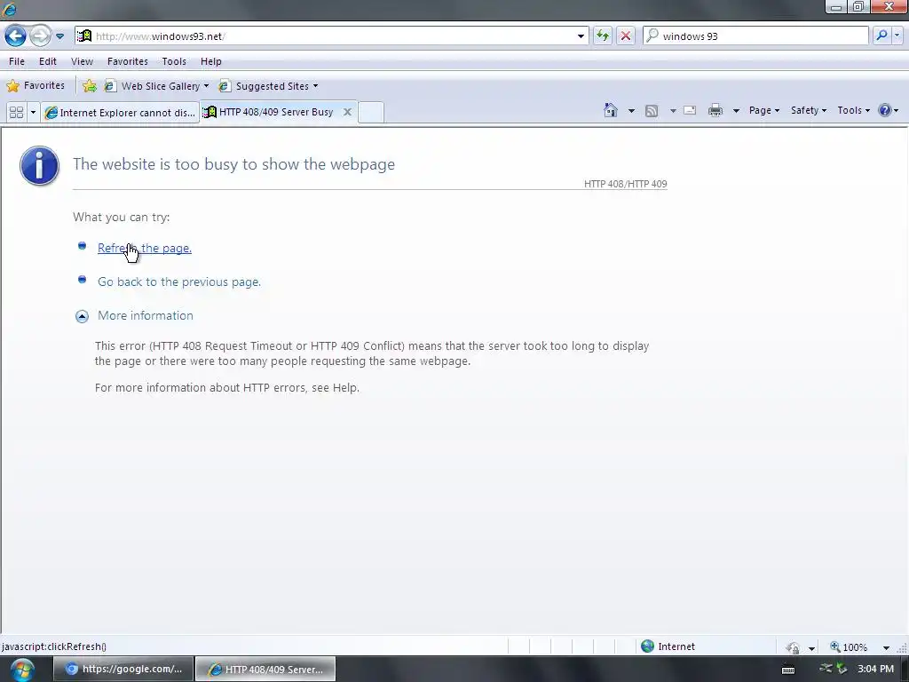Open the Tools command bar menu
The width and height of the screenshot is (909, 682).
coord(853,110)
